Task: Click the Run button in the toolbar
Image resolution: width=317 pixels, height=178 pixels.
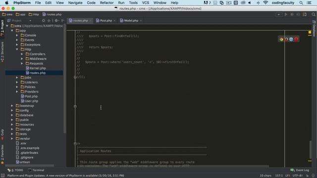Action: [x=286, y=14]
